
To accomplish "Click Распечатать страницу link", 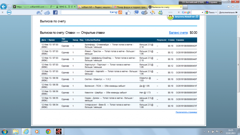I will 186,112.
